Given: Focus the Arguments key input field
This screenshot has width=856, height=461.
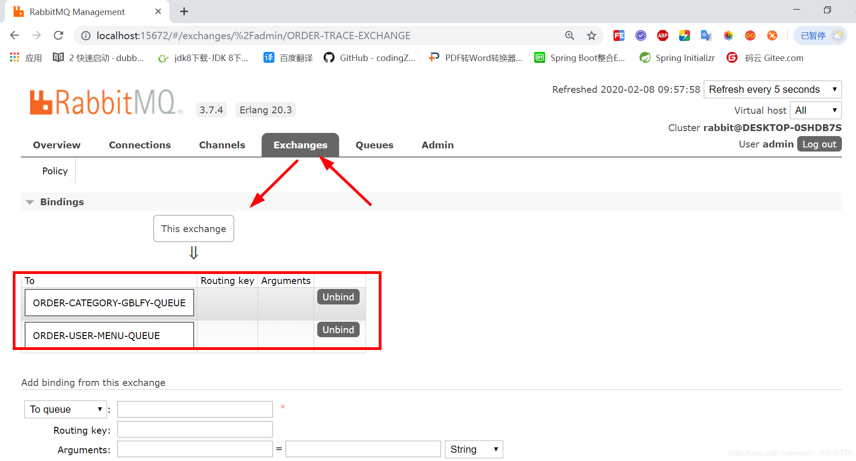Looking at the screenshot, I should click(195, 449).
